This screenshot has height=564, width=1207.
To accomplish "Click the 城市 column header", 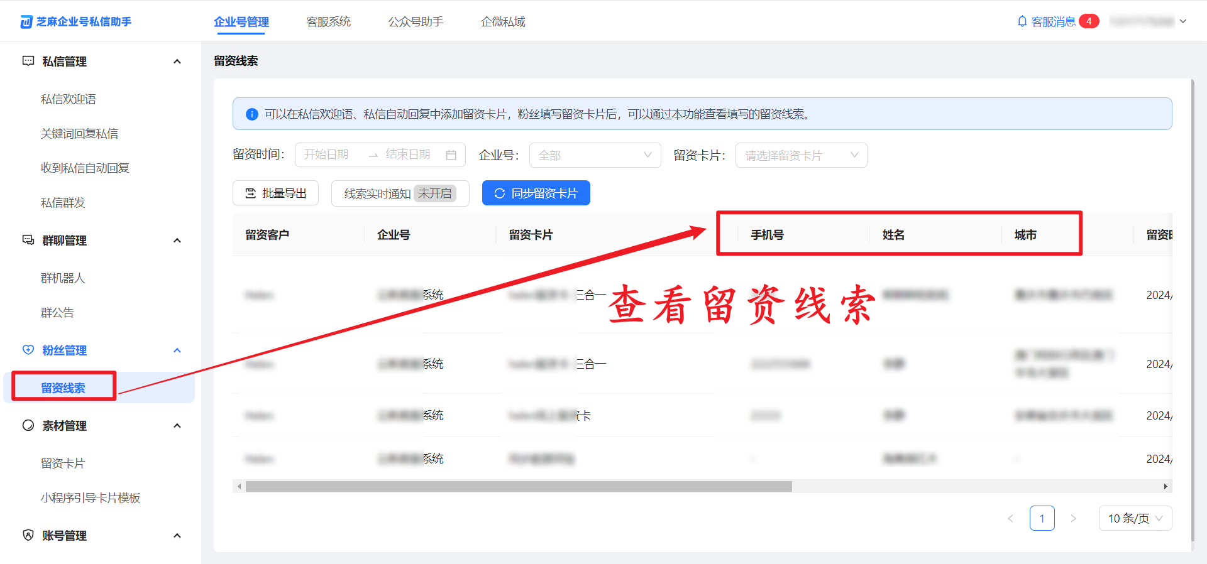I will click(1025, 235).
